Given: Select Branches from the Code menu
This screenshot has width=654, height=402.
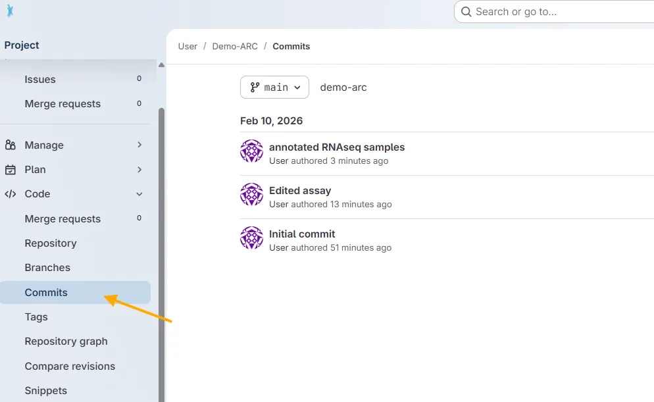Looking at the screenshot, I should click(x=47, y=268).
